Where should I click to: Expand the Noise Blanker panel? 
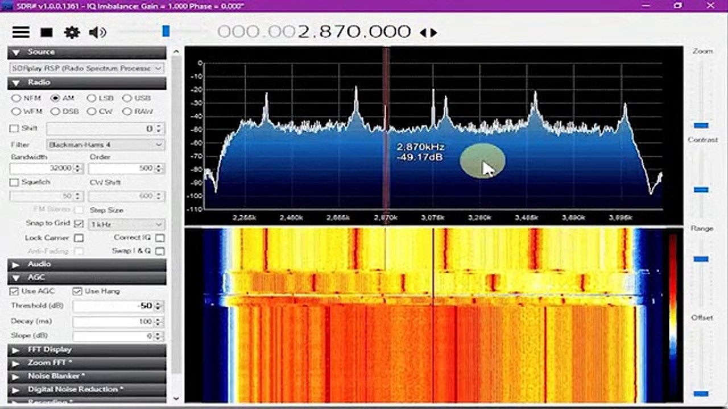point(87,376)
